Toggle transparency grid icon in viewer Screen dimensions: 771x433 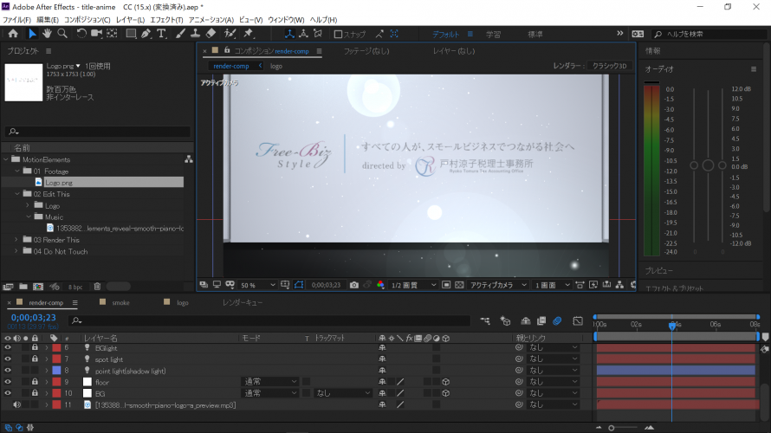pyautogui.click(x=459, y=285)
